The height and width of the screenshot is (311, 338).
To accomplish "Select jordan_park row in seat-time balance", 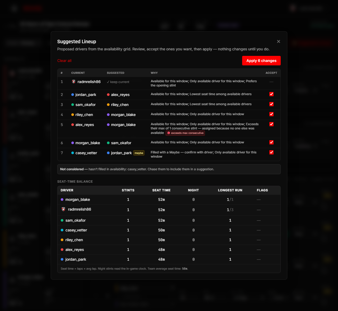I will coord(169,259).
